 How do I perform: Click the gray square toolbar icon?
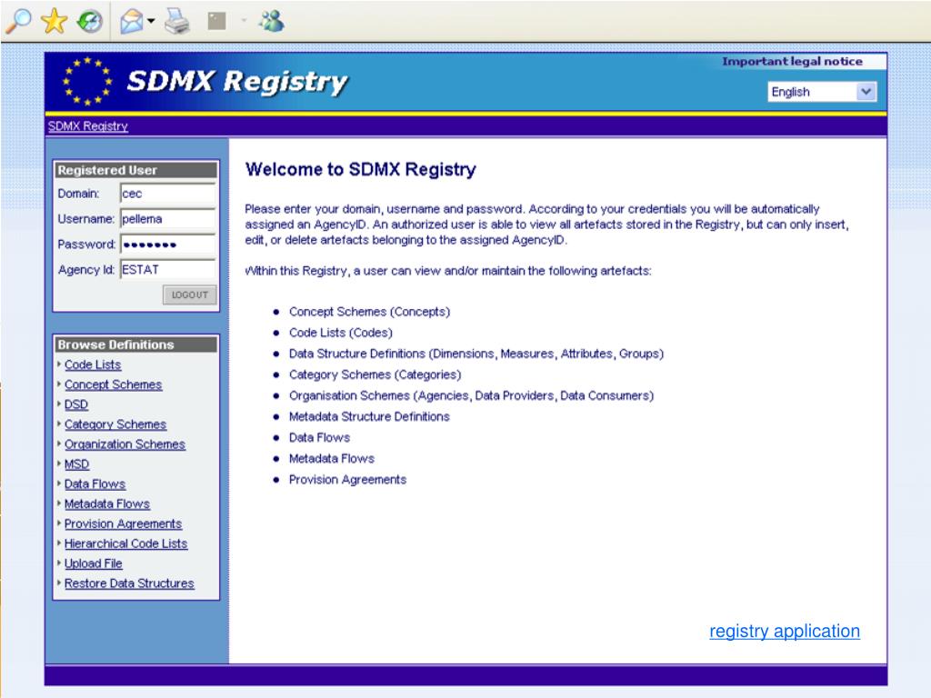click(216, 22)
